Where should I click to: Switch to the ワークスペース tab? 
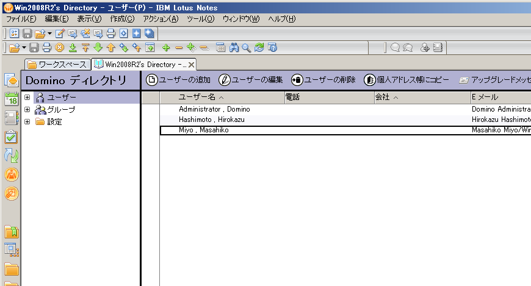click(57, 64)
